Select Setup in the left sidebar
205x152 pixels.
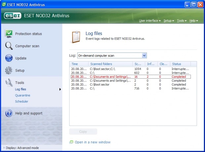click(x=20, y=70)
